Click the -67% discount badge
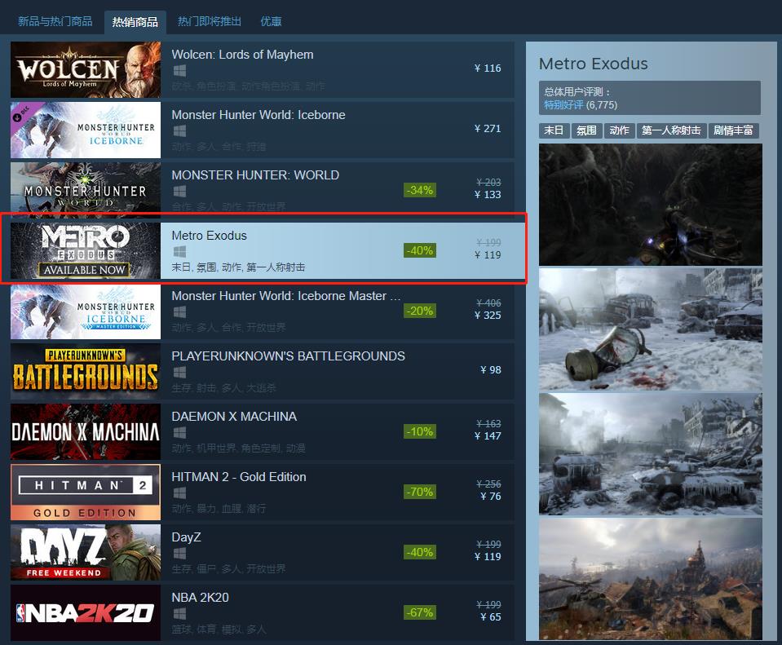The height and width of the screenshot is (645, 782). 420,612
